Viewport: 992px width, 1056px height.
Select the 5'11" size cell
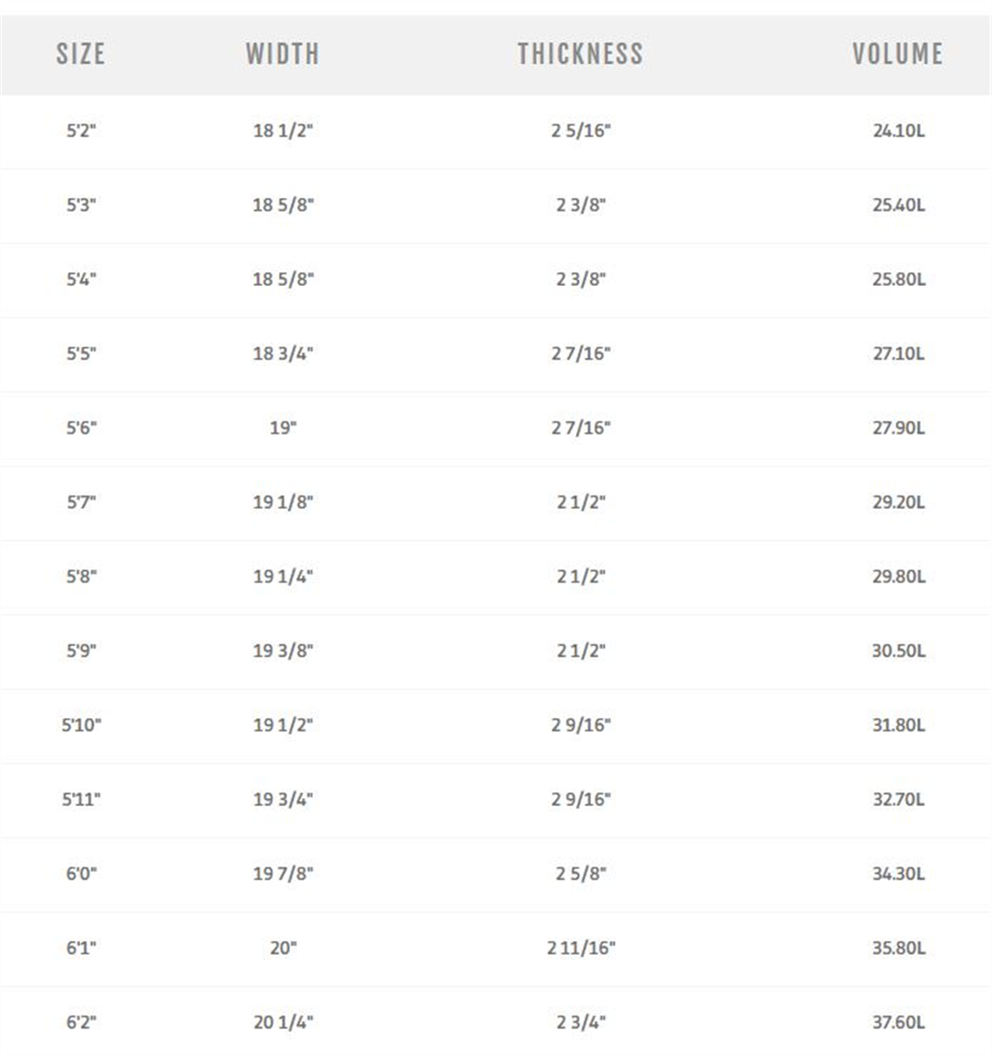click(81, 800)
